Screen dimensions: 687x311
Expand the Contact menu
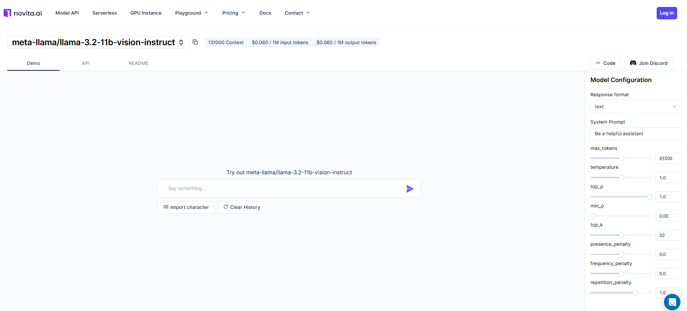click(x=297, y=13)
